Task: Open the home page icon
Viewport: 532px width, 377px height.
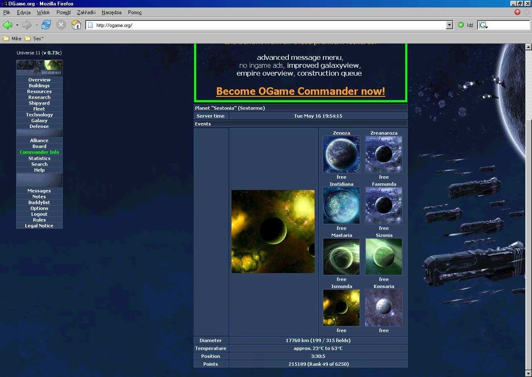Action: pyautogui.click(x=76, y=25)
